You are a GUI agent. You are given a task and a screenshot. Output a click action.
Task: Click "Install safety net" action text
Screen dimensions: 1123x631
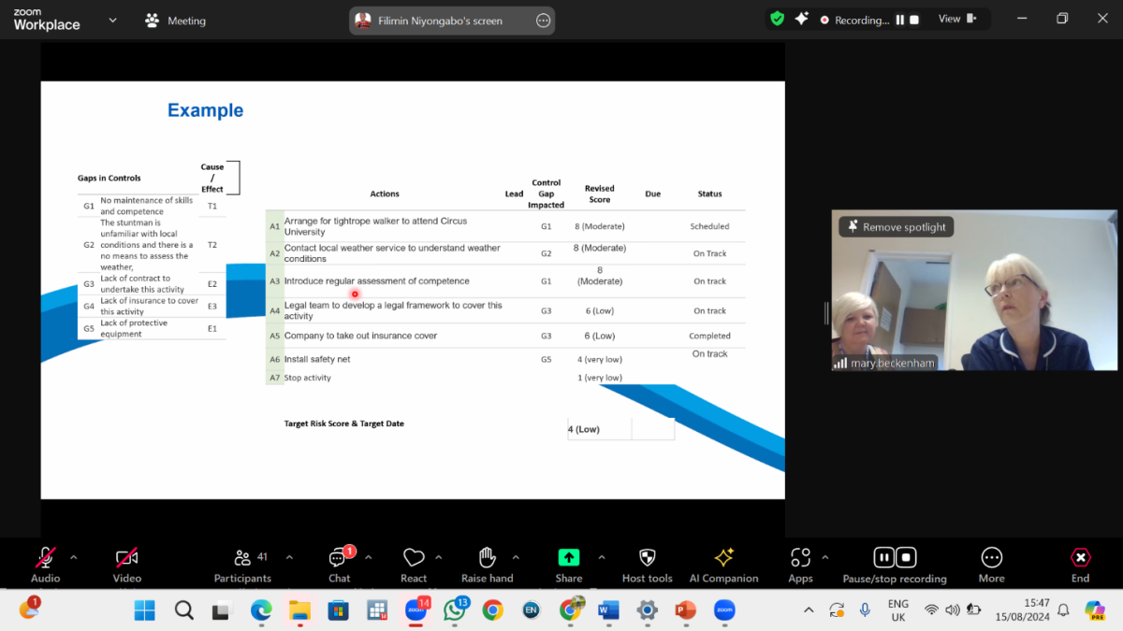click(x=317, y=359)
